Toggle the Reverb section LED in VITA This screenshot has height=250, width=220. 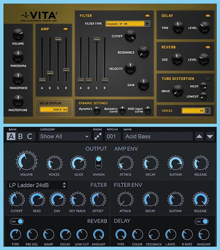(207, 47)
